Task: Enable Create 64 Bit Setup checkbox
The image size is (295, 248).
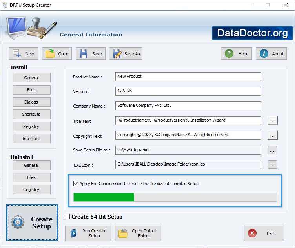Action: 67,217
